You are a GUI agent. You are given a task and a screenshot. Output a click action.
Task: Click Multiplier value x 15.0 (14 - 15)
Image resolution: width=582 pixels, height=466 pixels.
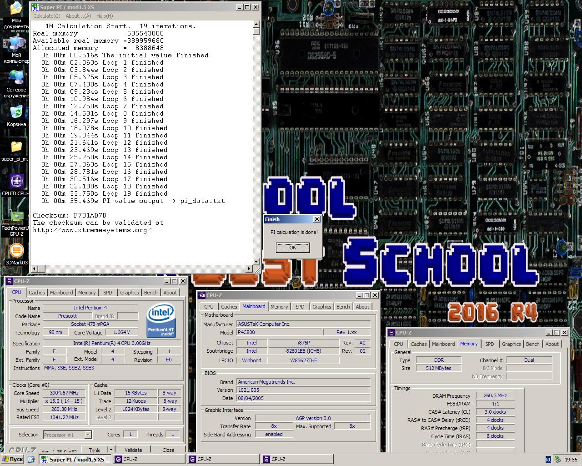pyautogui.click(x=64, y=401)
